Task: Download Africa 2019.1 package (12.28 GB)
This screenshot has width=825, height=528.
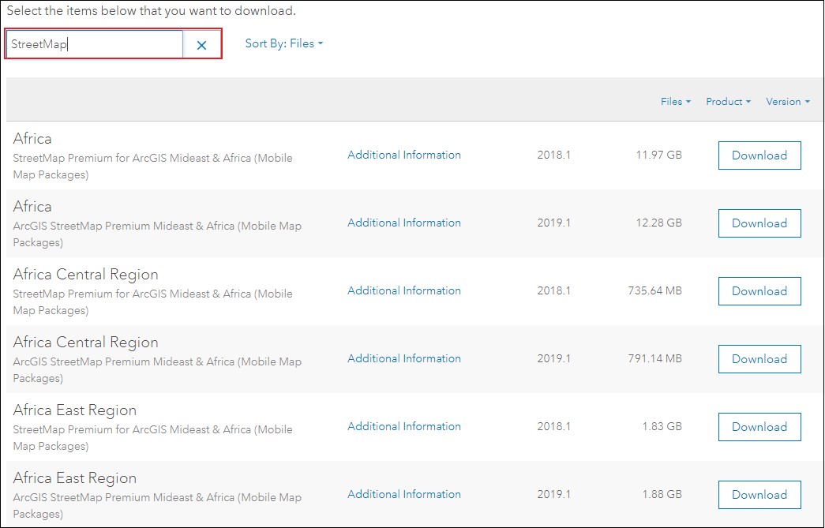Action: pos(759,223)
